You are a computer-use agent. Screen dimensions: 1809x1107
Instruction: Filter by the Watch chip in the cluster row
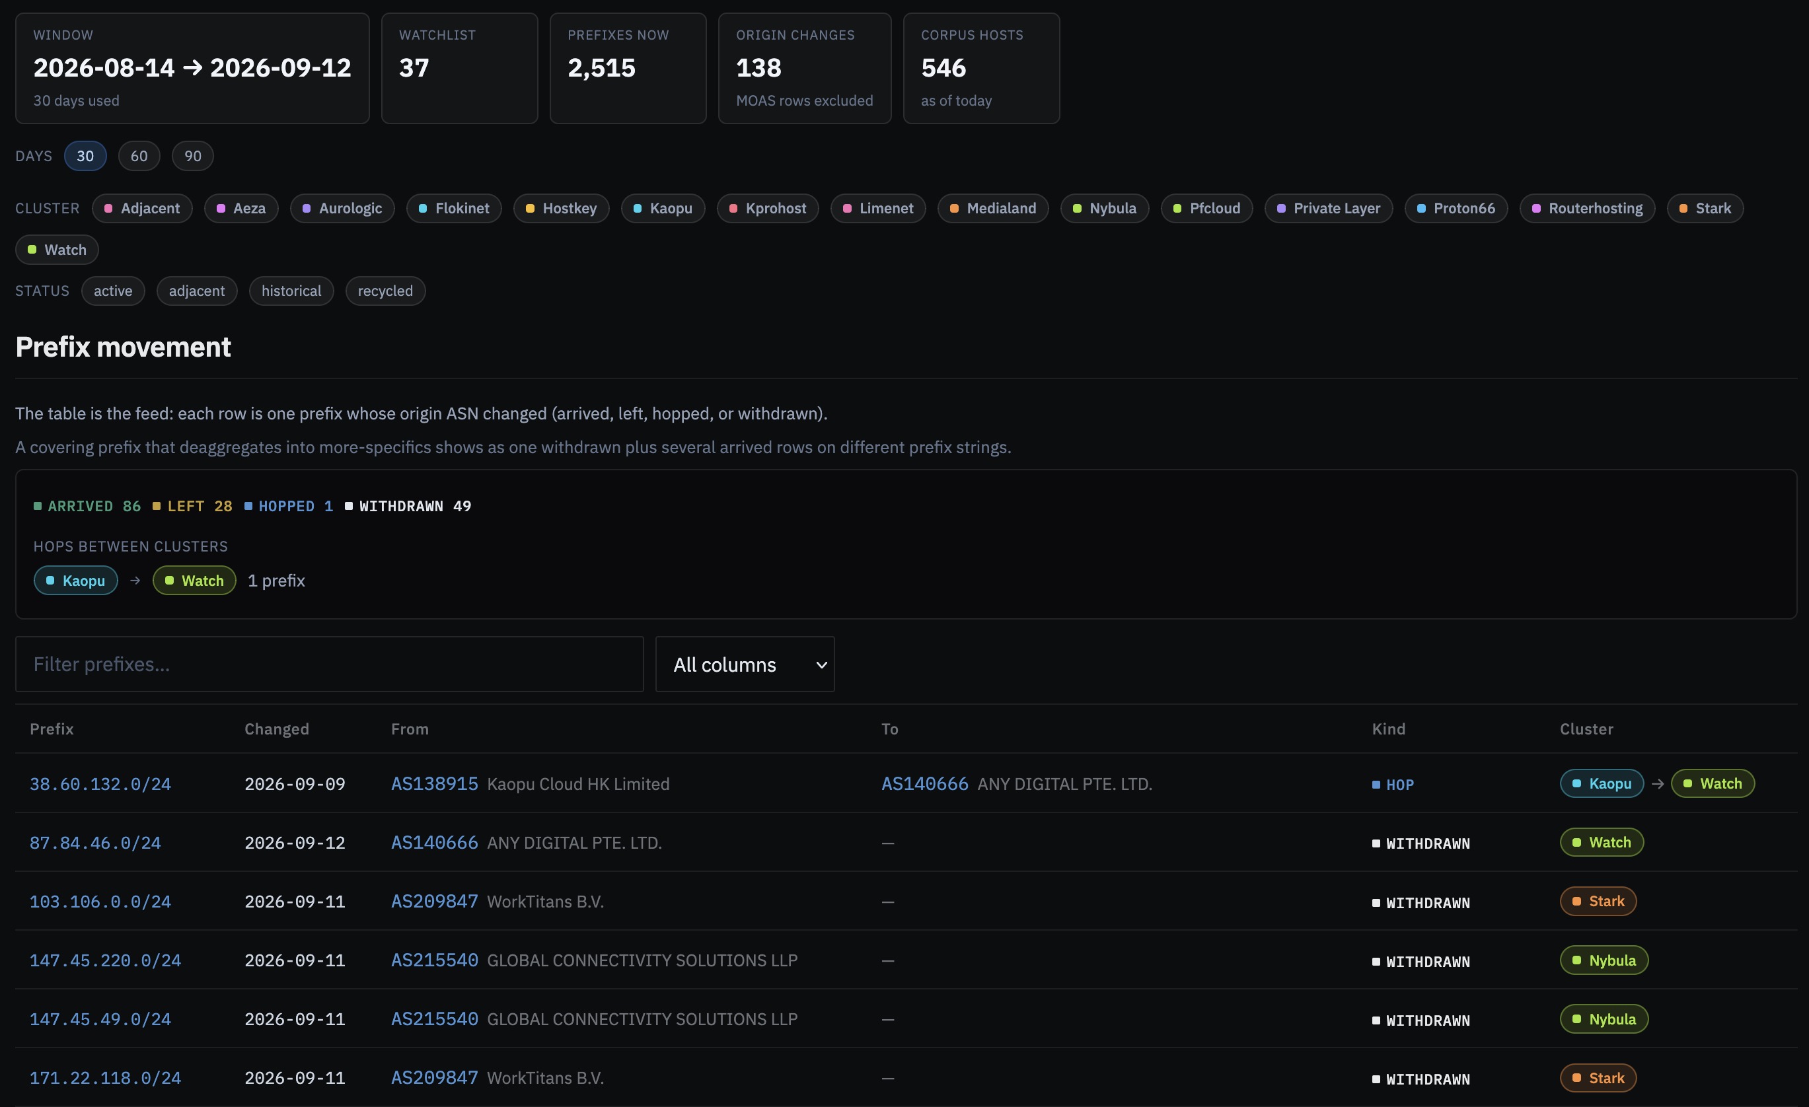coord(57,250)
